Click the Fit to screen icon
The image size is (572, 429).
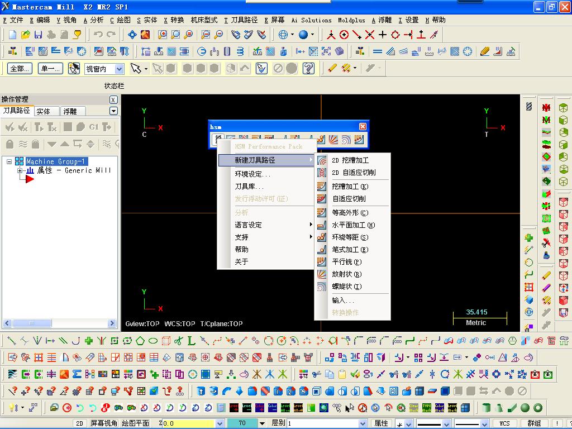[x=132, y=35]
